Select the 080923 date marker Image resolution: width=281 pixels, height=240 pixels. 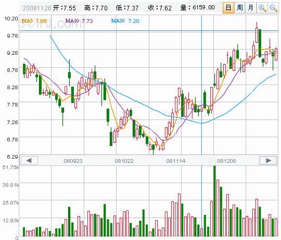coord(73,161)
